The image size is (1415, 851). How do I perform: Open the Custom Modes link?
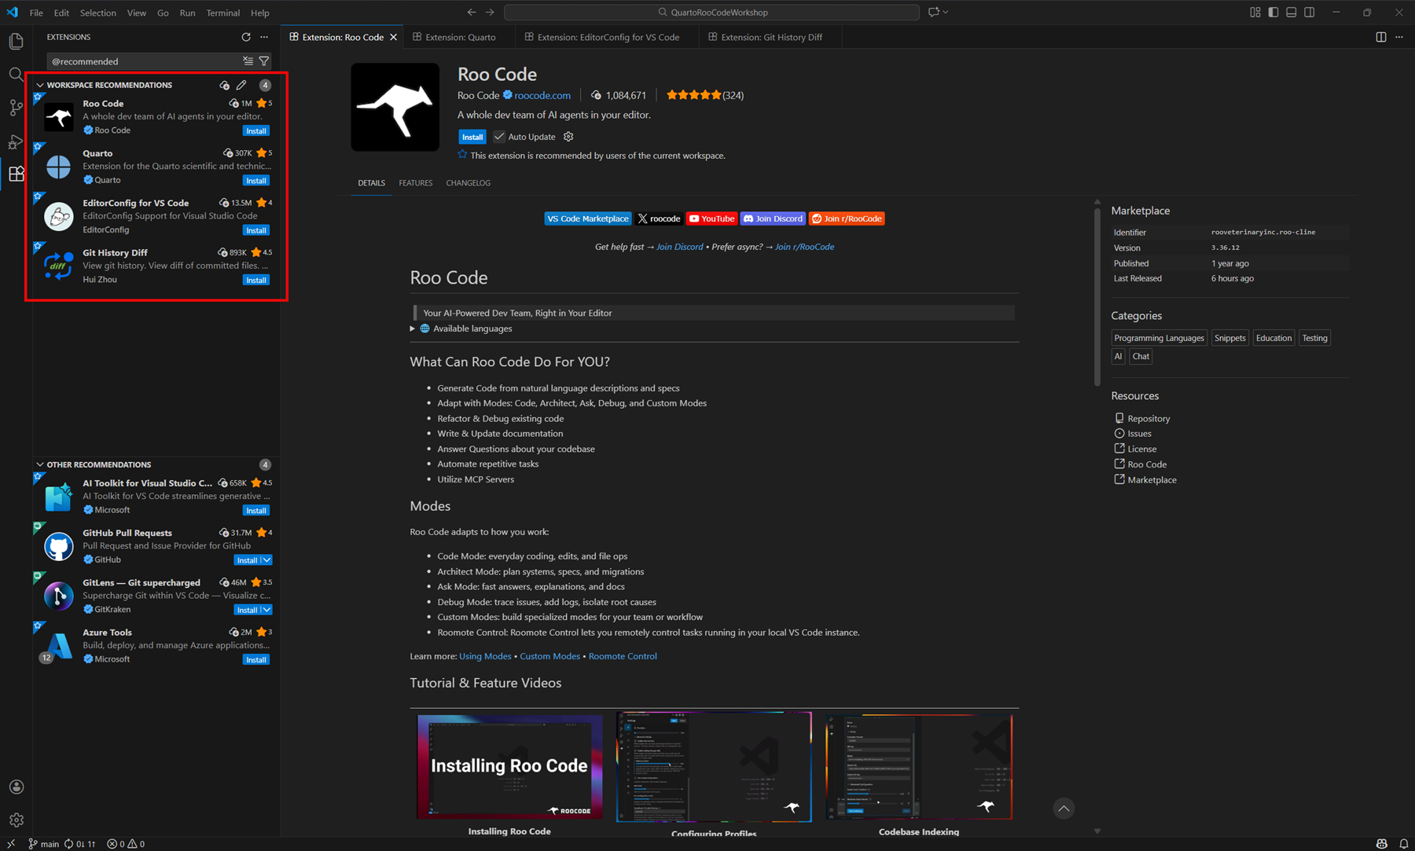pos(549,656)
